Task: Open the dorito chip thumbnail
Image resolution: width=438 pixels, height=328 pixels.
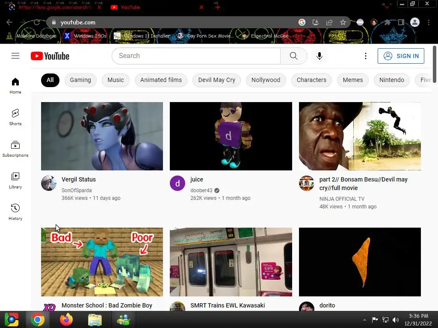Action: 360,262
